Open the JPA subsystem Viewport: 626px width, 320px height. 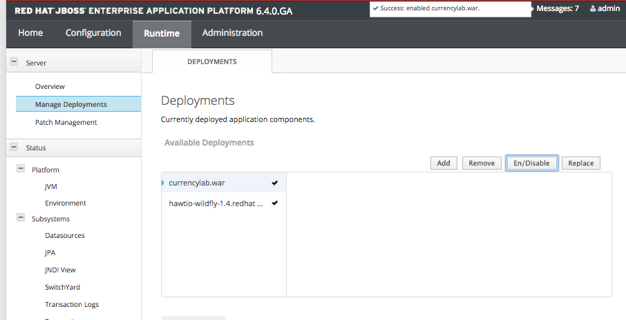(x=50, y=252)
